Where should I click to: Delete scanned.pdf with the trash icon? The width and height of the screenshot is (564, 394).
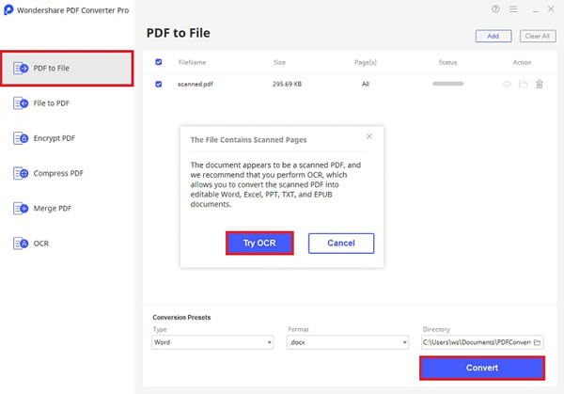(540, 85)
